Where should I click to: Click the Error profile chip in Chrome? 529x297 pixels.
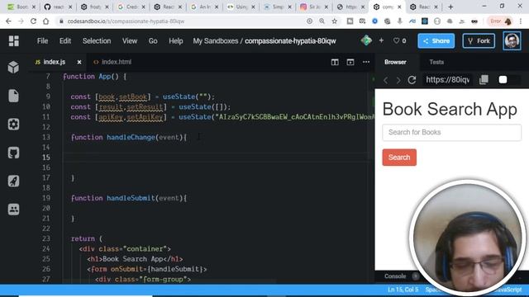[x=500, y=21]
